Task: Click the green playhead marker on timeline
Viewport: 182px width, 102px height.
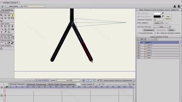Action: (x=7, y=87)
